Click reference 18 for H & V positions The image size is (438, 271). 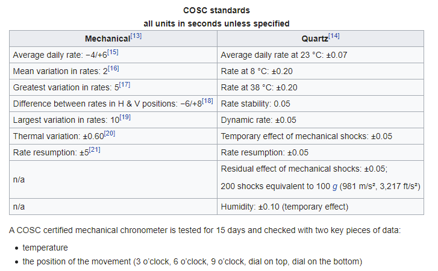point(208,101)
